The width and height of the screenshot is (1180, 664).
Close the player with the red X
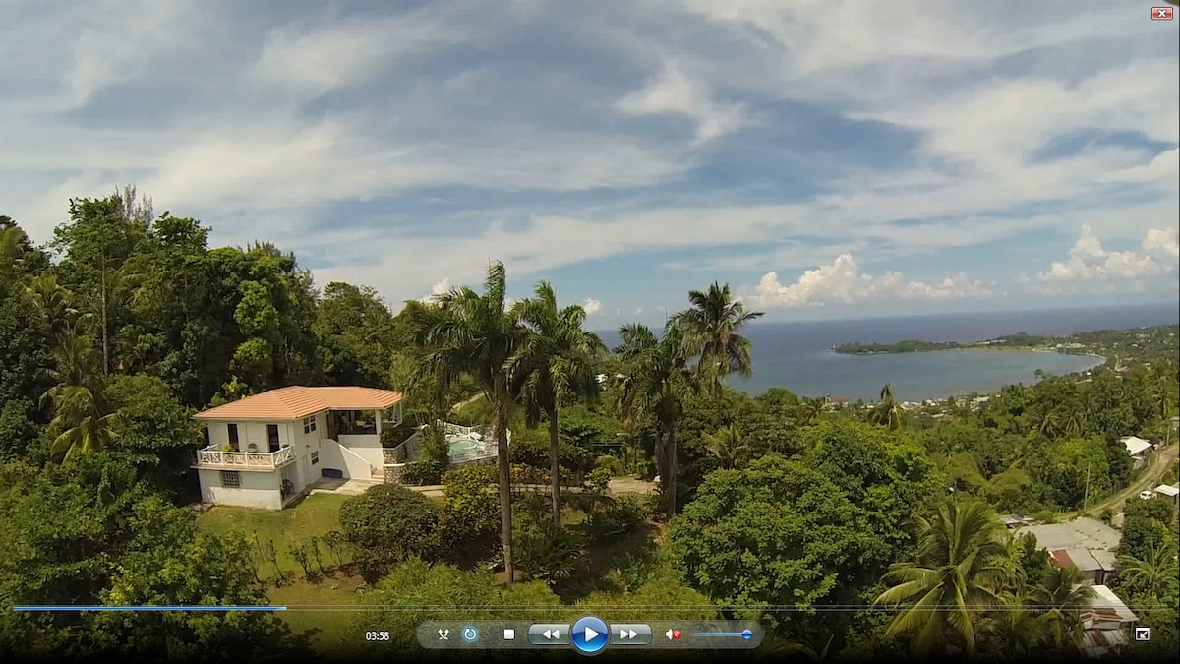[1161, 13]
